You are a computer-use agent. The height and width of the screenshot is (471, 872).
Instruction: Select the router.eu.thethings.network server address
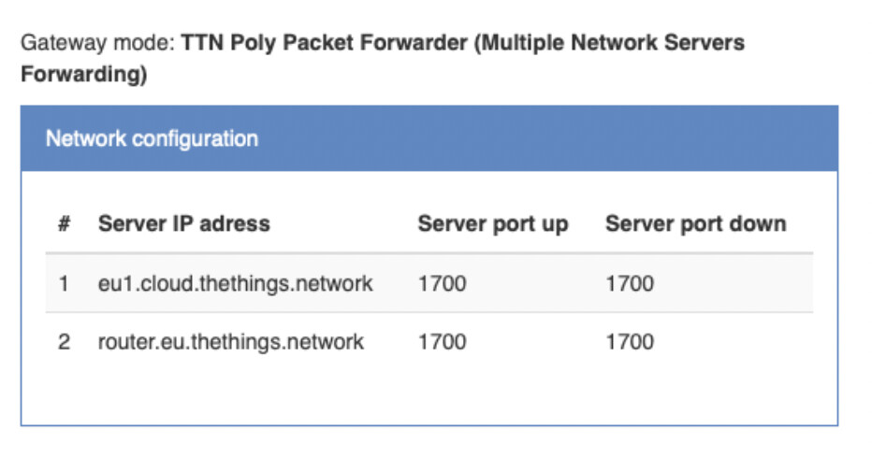point(231,342)
